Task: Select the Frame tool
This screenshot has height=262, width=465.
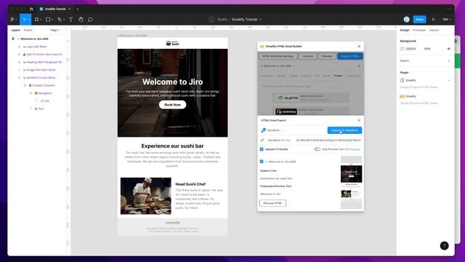Action: tap(37, 20)
